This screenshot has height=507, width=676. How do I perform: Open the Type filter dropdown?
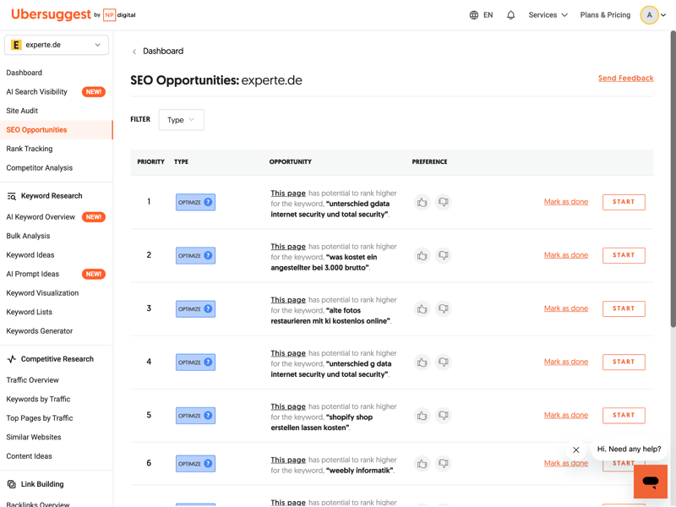tap(181, 120)
